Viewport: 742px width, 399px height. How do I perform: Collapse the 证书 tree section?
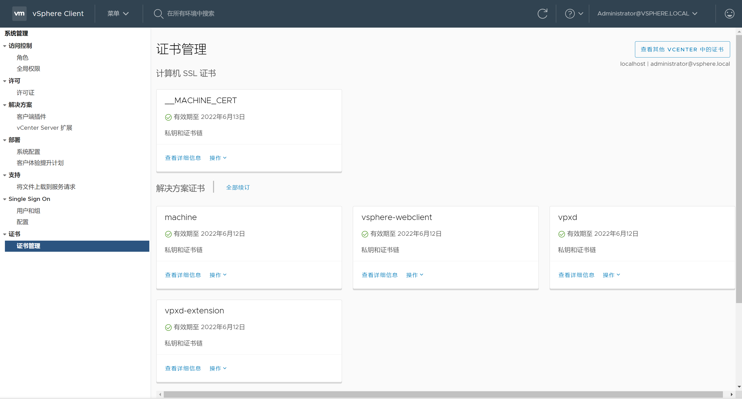click(x=5, y=234)
